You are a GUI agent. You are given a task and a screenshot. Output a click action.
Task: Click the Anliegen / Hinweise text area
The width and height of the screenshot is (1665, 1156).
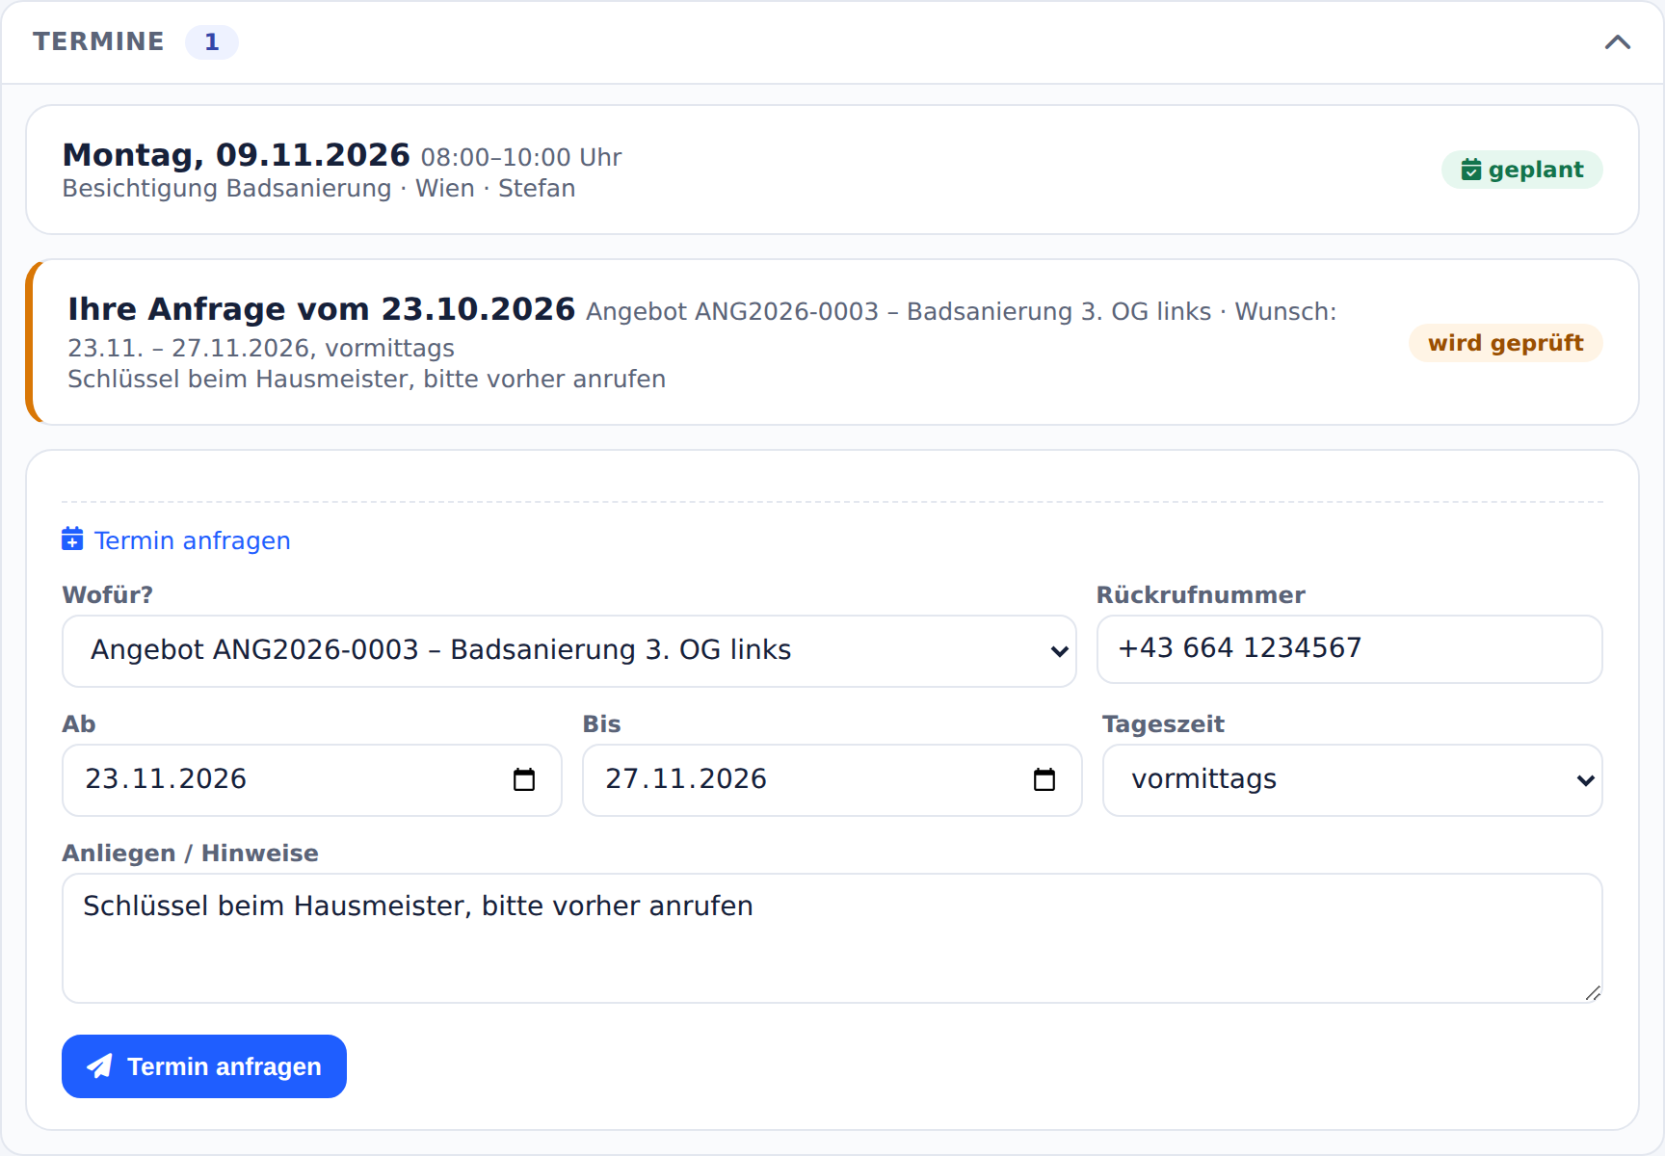click(x=832, y=938)
